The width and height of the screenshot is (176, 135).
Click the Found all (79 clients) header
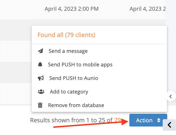coord(66,35)
